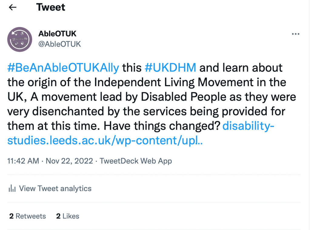Click the 11:42 AM timestamp
The image size is (310, 230).
23,161
